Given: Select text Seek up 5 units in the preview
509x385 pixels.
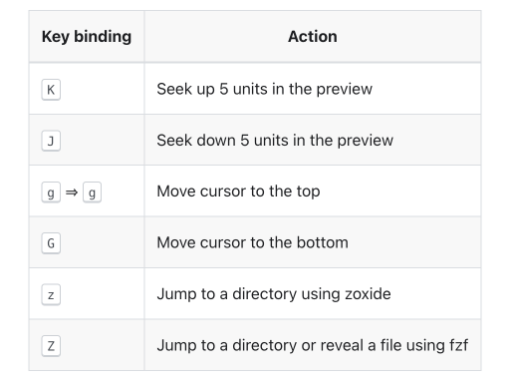Looking at the screenshot, I should 264,89.
